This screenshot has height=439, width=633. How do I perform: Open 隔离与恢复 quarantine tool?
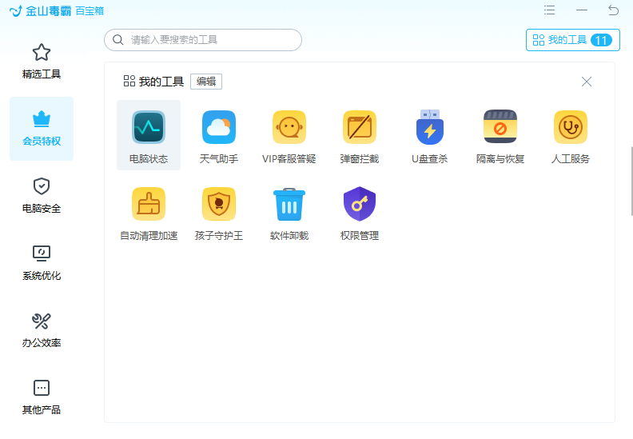click(x=500, y=135)
